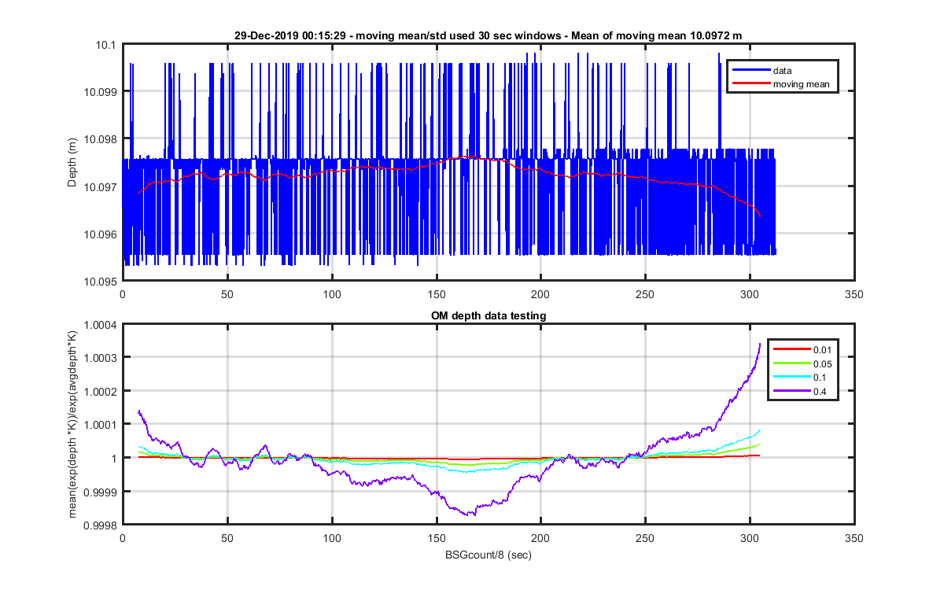Click the '1.0002' tick label on bottom plot
This screenshot has height=590, width=944.
coord(102,391)
